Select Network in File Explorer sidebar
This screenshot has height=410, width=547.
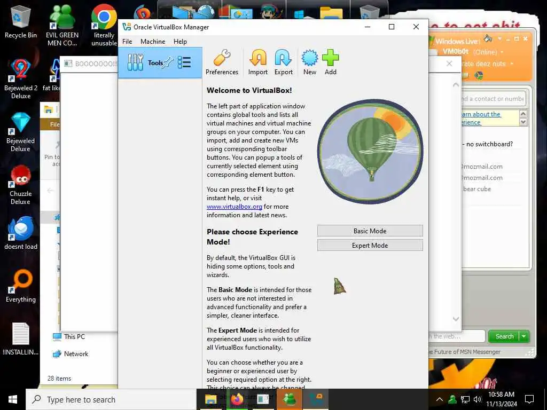pos(71,354)
